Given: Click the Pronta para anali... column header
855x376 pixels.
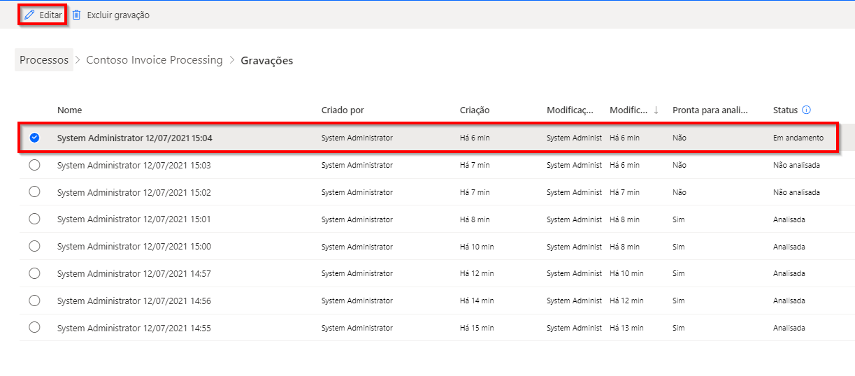Looking at the screenshot, I should click(x=710, y=110).
